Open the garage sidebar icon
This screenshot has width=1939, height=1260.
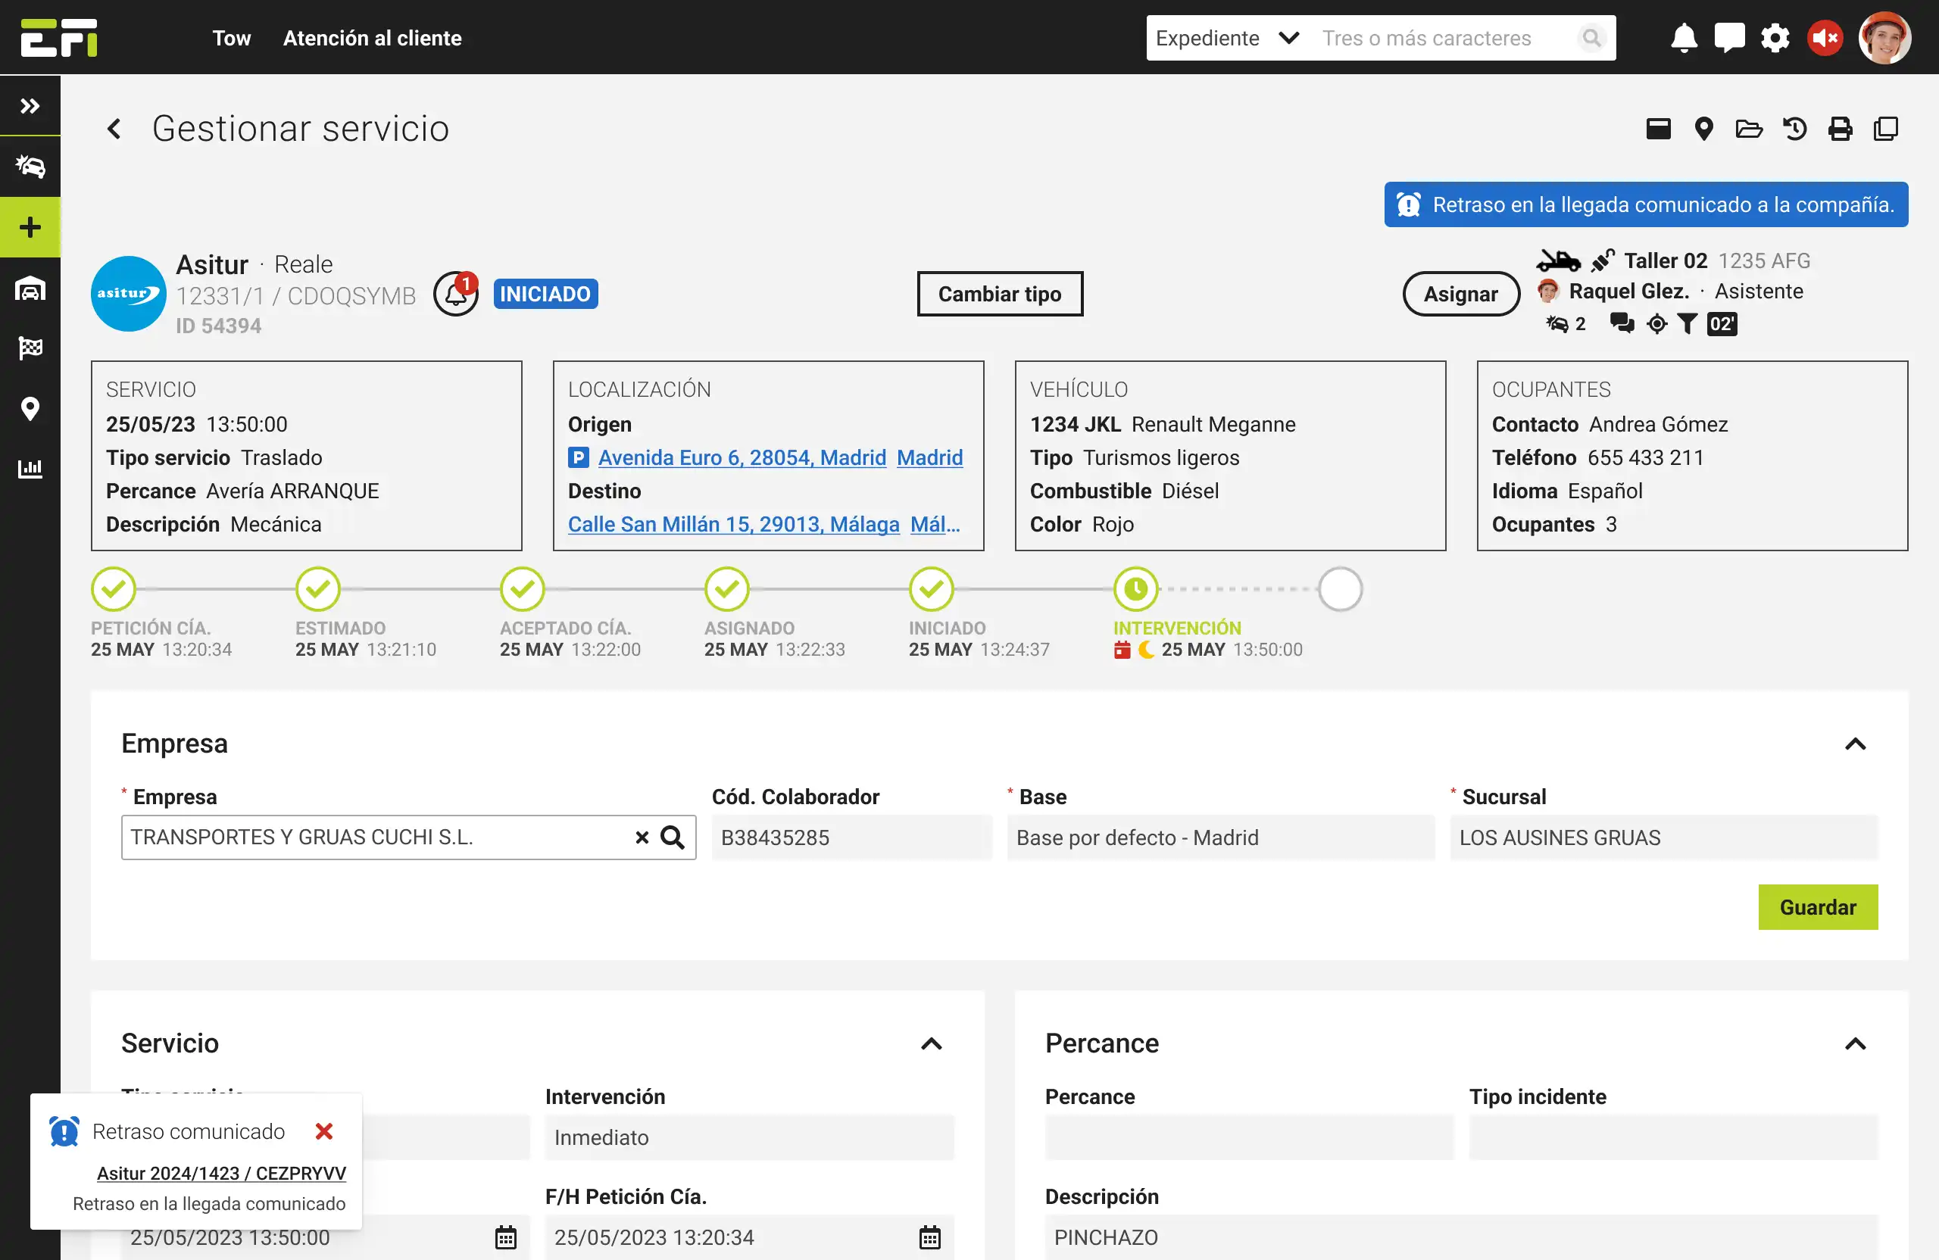point(30,288)
